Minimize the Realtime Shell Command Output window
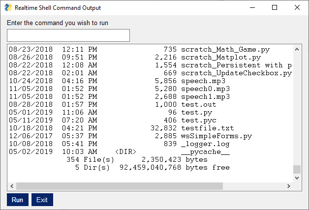 pyautogui.click(x=252, y=8)
